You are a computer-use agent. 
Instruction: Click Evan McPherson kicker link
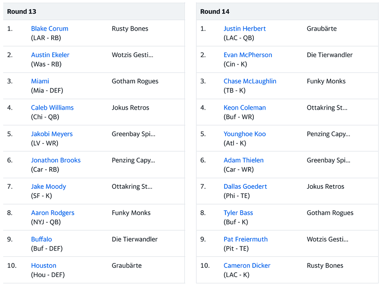[248, 55]
